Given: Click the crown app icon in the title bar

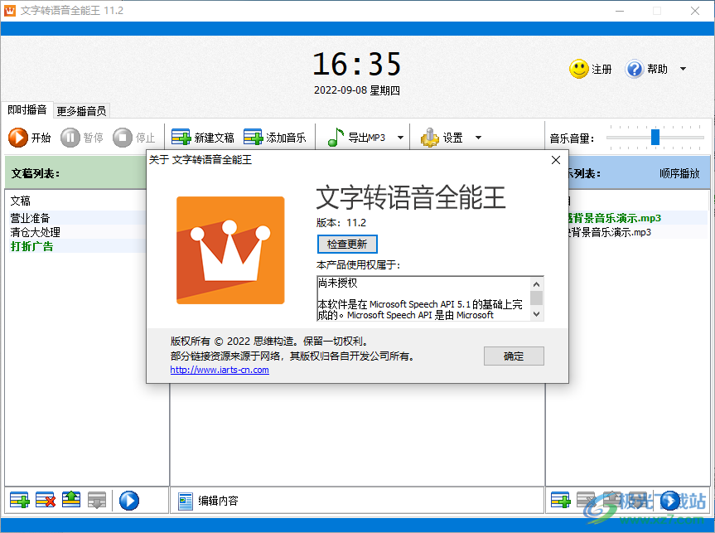Looking at the screenshot, I should [x=10, y=11].
